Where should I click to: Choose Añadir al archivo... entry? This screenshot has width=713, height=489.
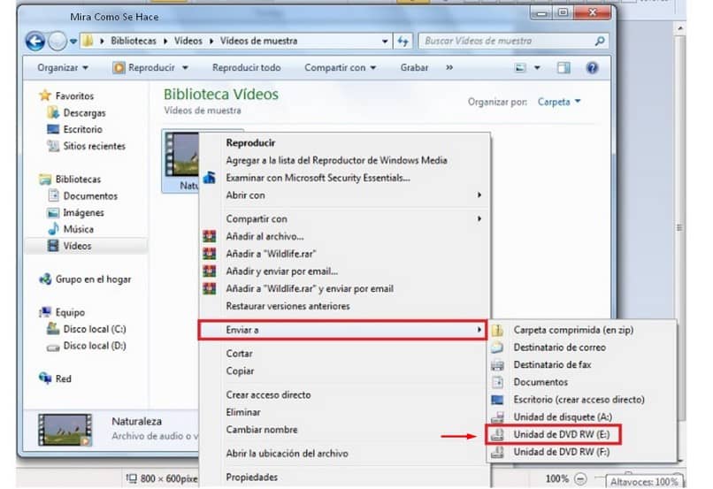[x=345, y=236]
